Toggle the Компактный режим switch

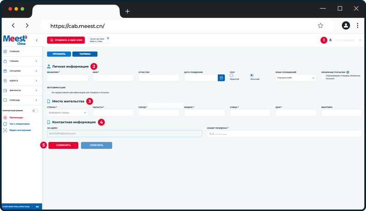(x=35, y=111)
